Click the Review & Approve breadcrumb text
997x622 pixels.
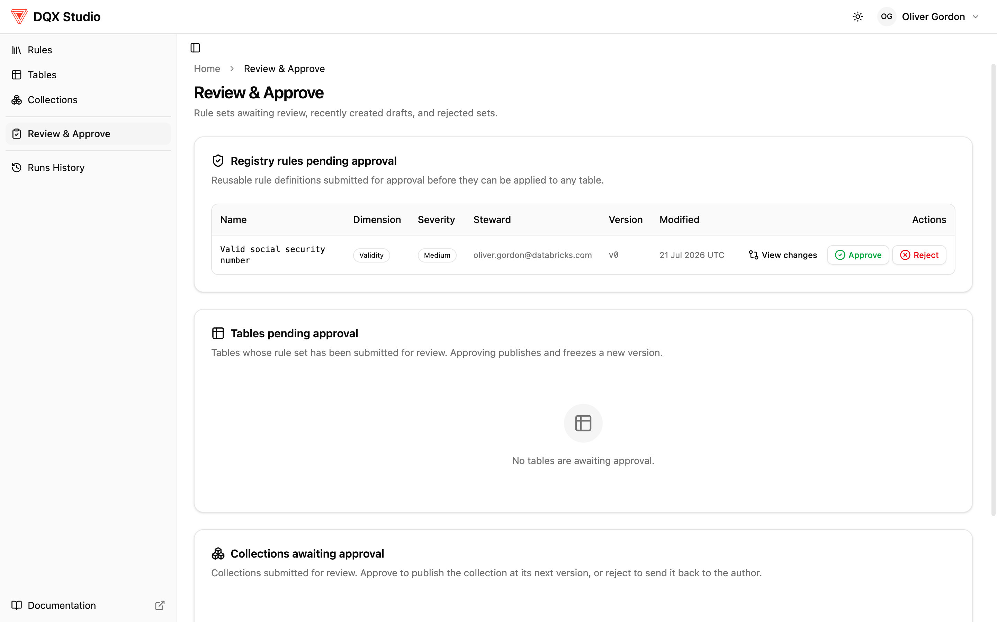(x=284, y=69)
